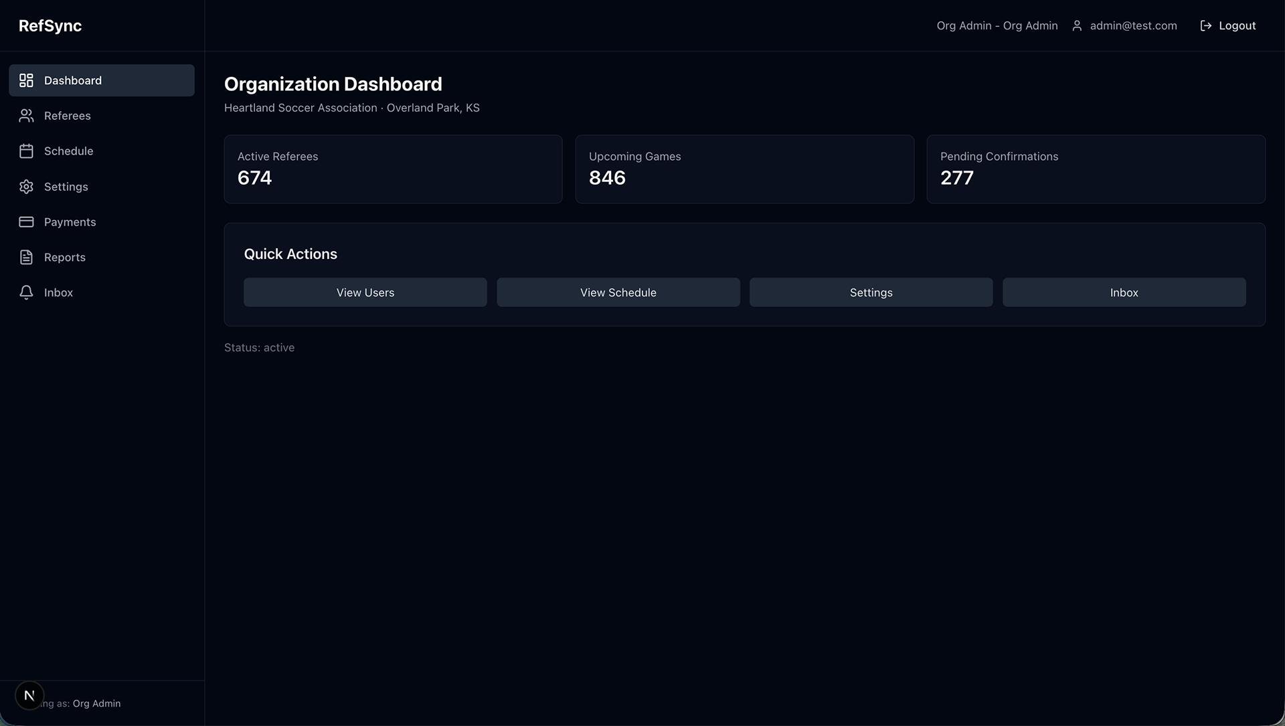Screen dimensions: 1285x726
Task: Click the Dashboard grid icon in sidebar
Action: coord(26,80)
